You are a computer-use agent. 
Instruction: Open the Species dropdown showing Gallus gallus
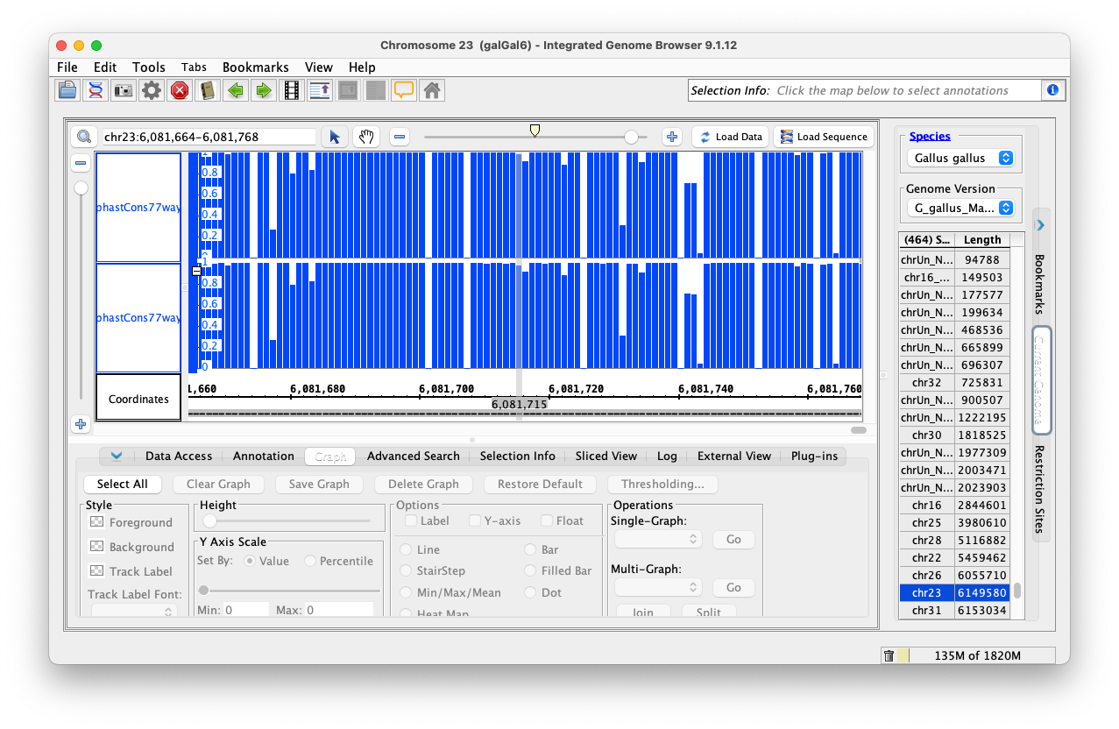960,158
